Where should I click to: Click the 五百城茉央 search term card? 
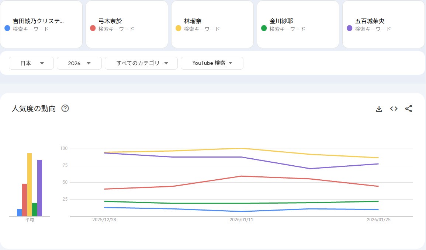click(x=384, y=24)
